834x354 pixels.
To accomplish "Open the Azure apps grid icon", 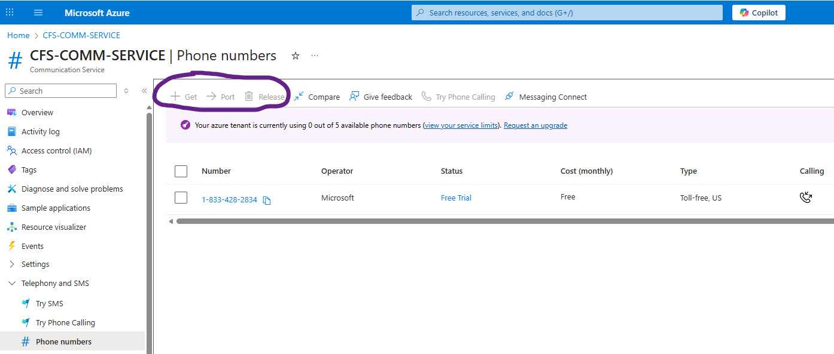I will (x=10, y=13).
